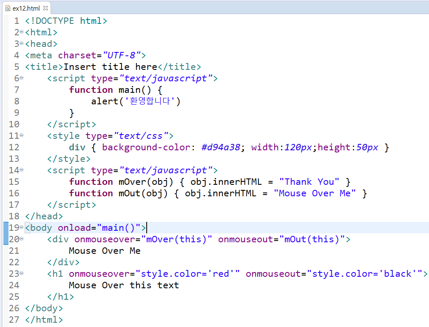Click 'Mouse Over Me' text on line 21
This screenshot has height=327, width=429.
pos(105,251)
